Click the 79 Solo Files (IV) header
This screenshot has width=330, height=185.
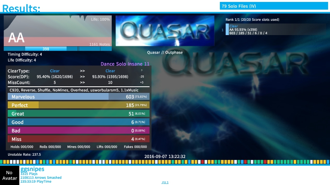tap(274, 6)
